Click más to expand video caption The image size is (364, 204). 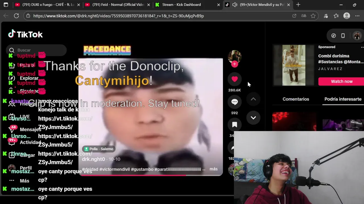click(214, 169)
